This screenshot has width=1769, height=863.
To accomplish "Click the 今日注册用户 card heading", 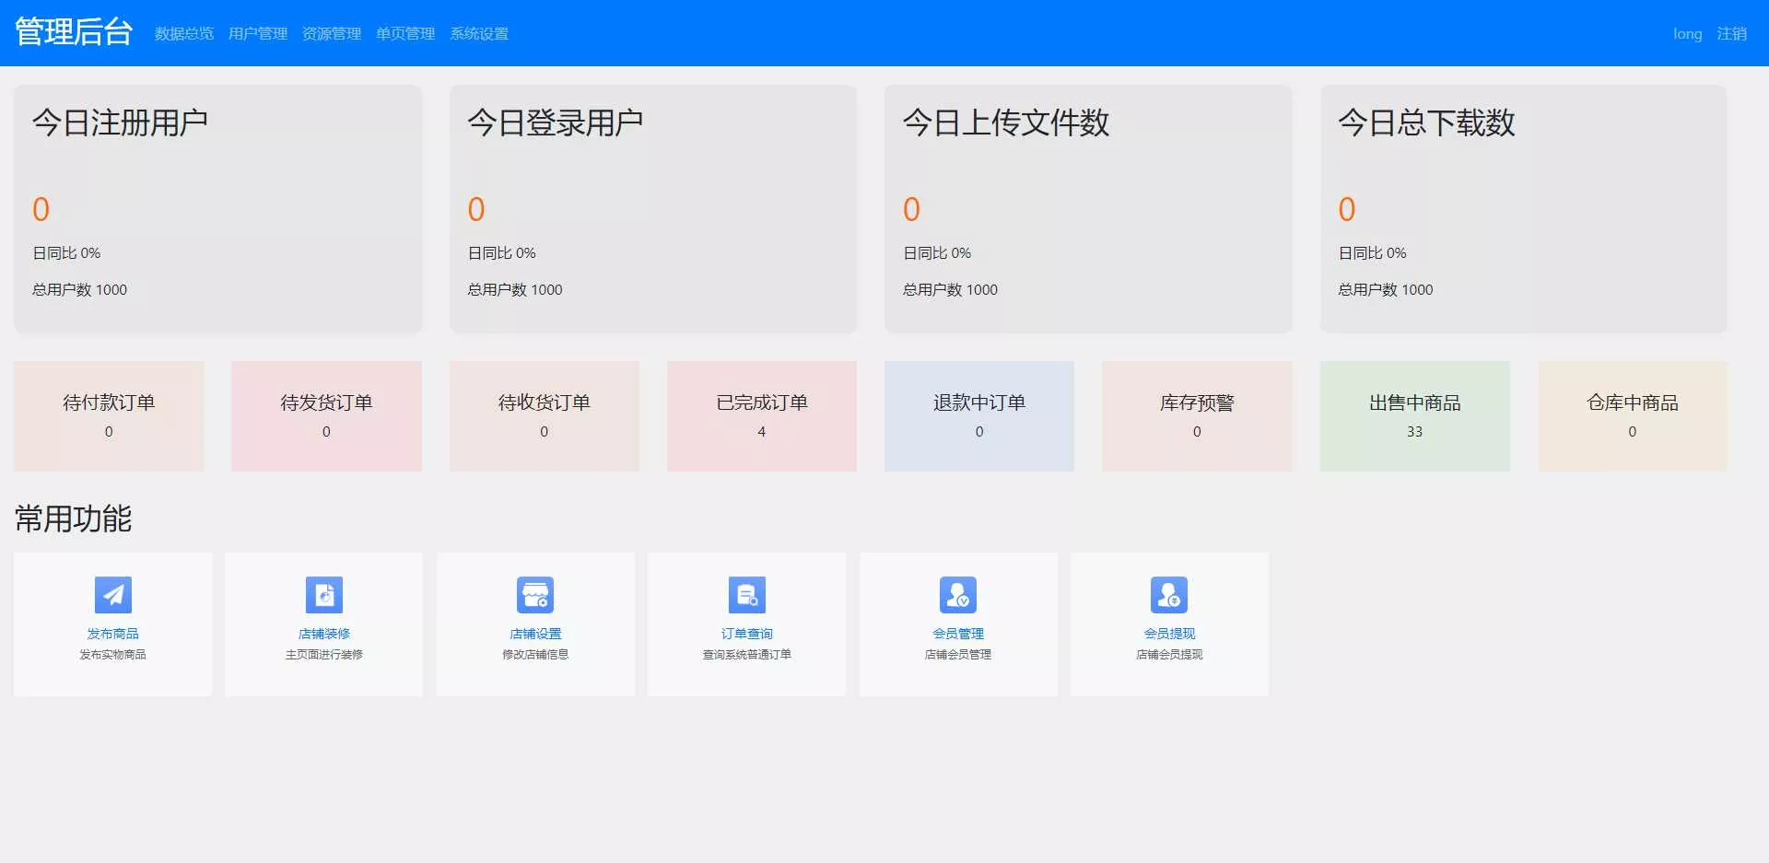I will (120, 122).
